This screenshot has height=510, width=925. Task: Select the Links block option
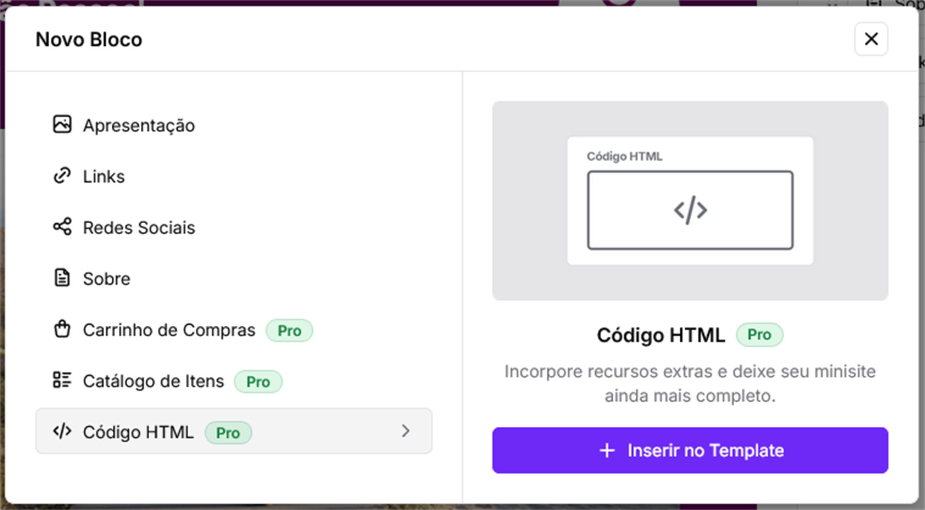tap(104, 177)
